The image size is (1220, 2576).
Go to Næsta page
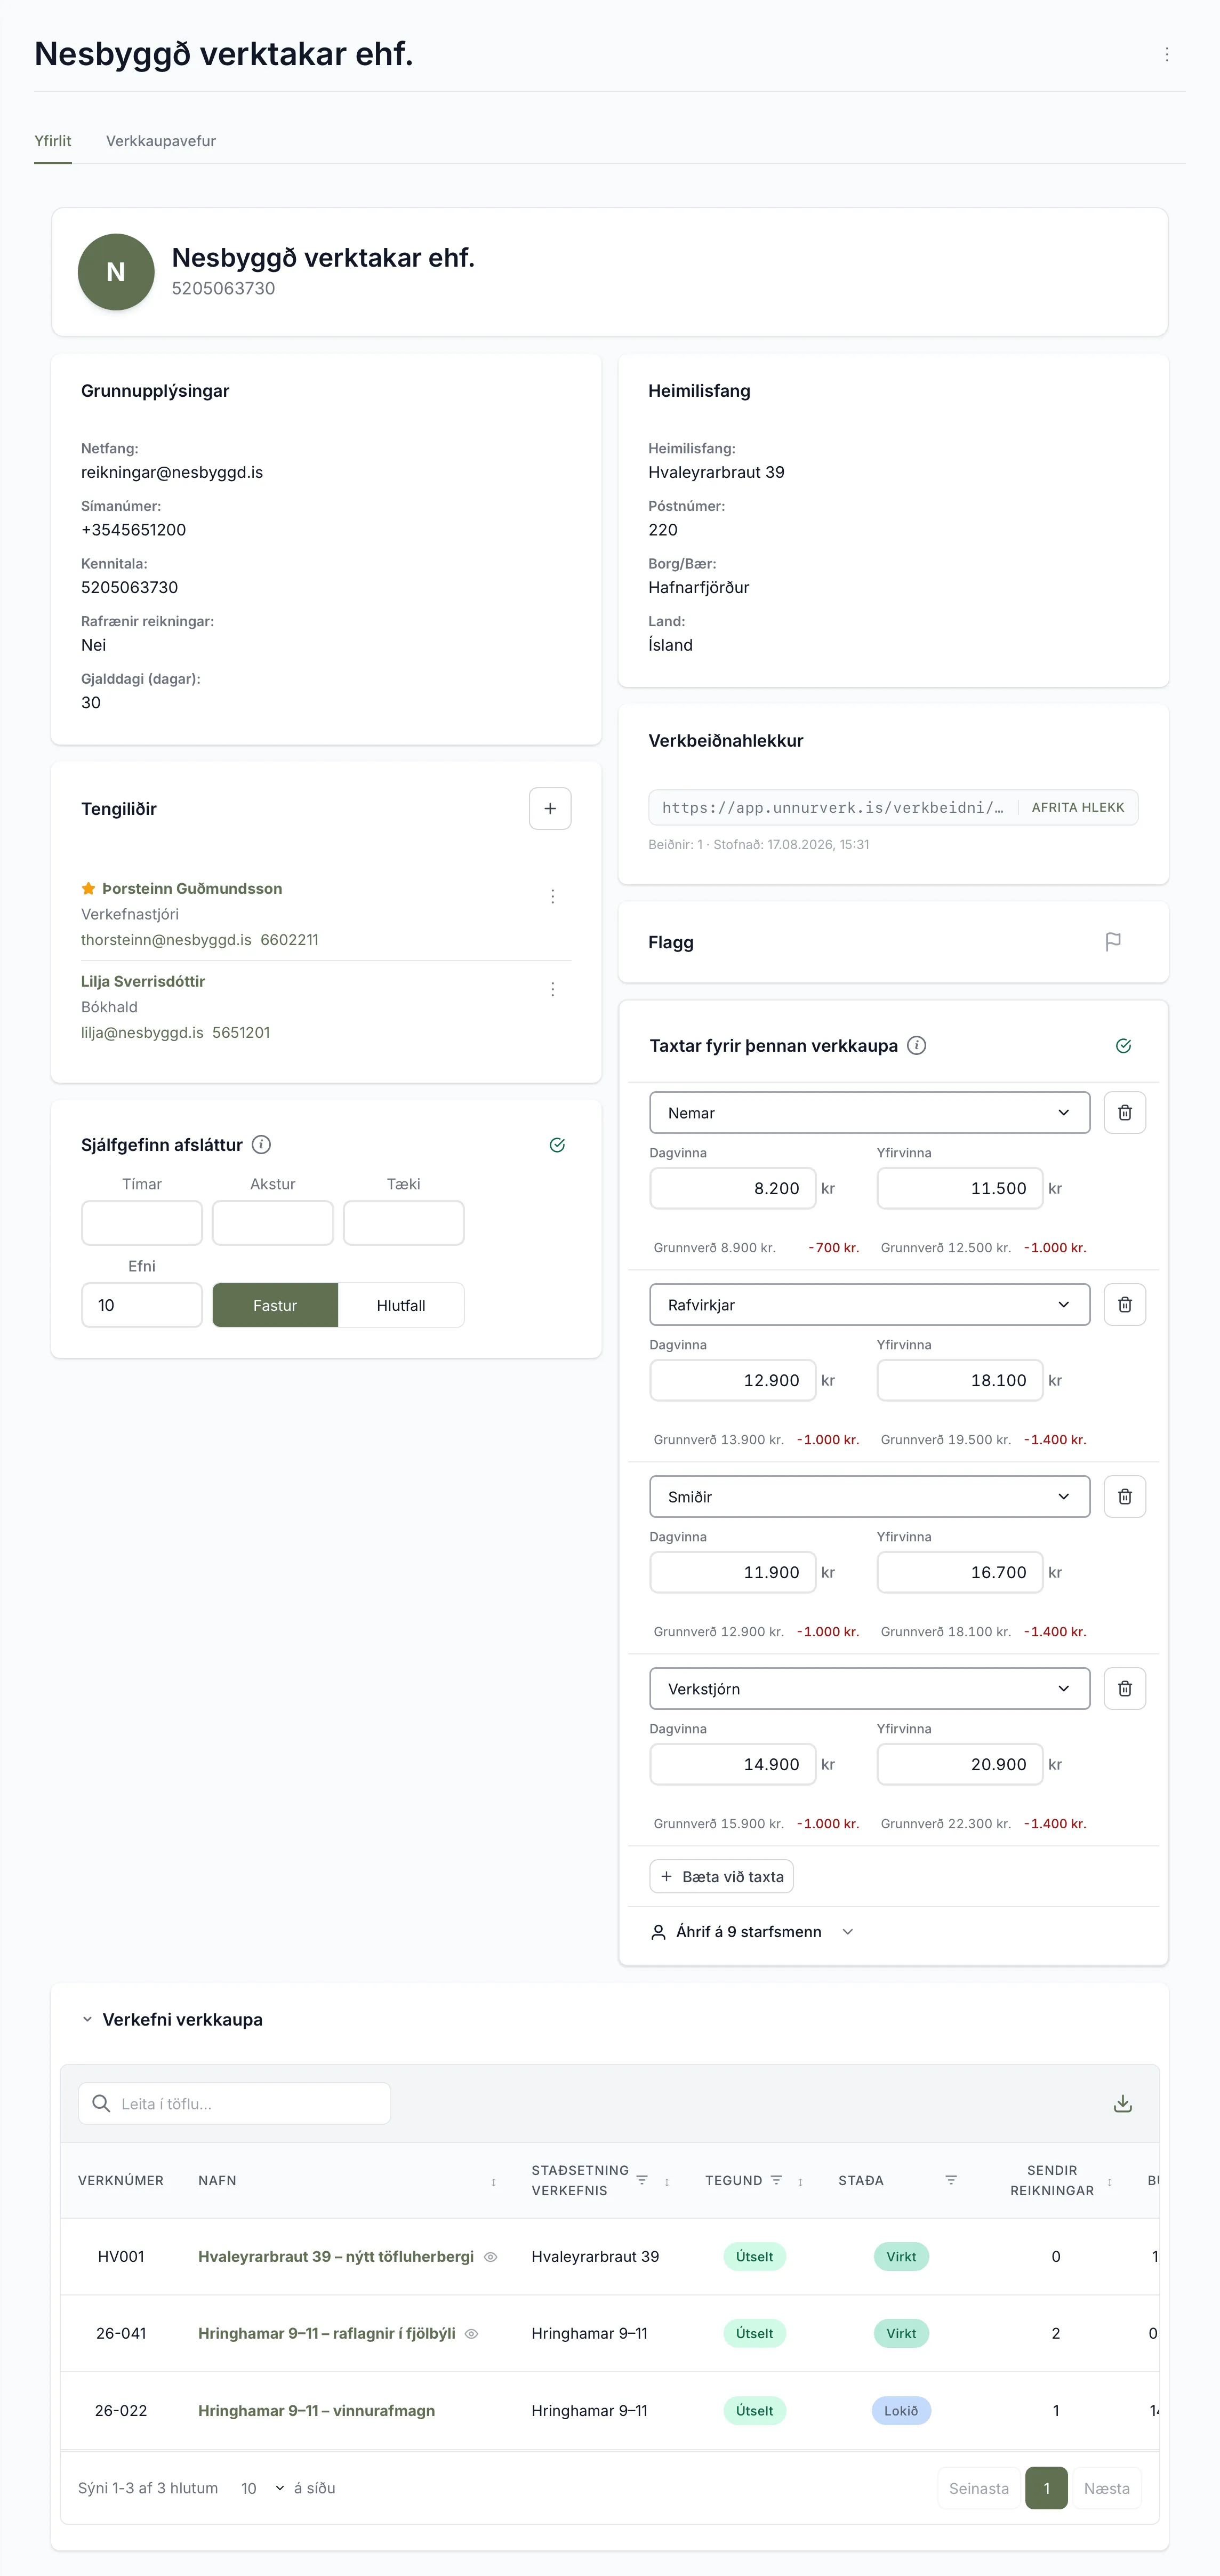[1106, 2488]
